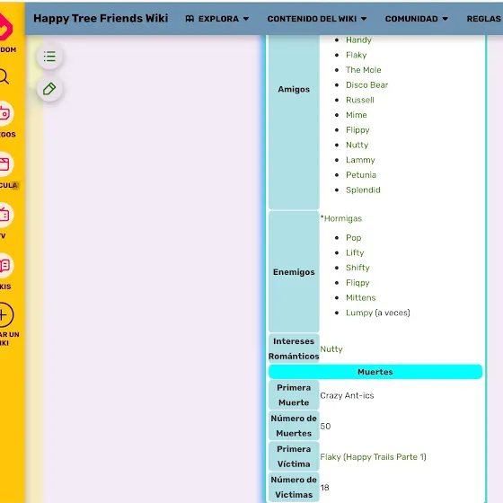Screen dimensions: 503x503
Task: Open the Splendid character link
Action: (363, 190)
